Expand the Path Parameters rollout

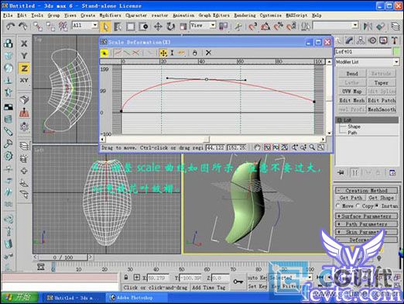click(366, 224)
